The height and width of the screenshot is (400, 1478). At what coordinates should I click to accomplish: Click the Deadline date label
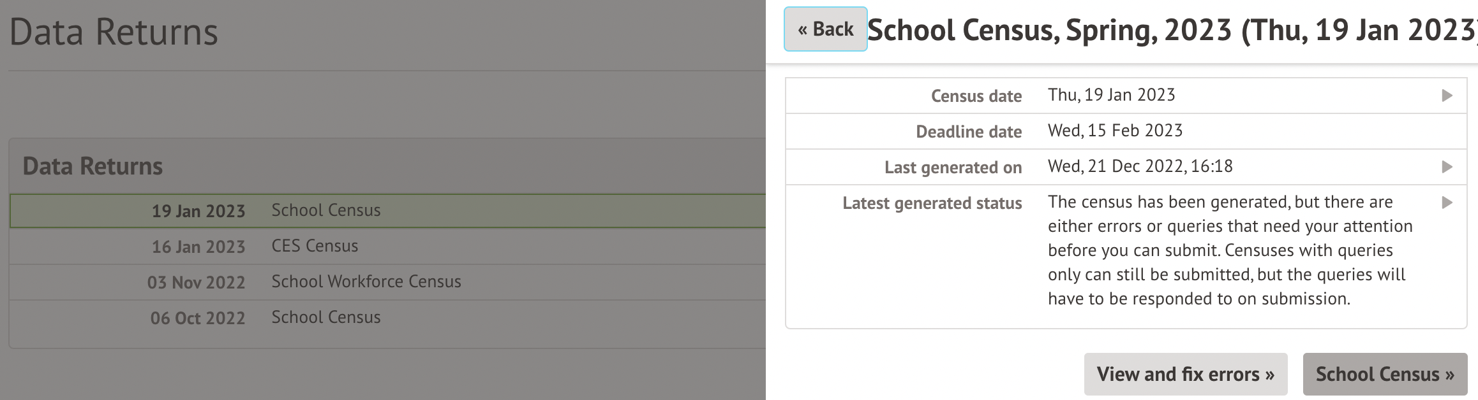[968, 132]
